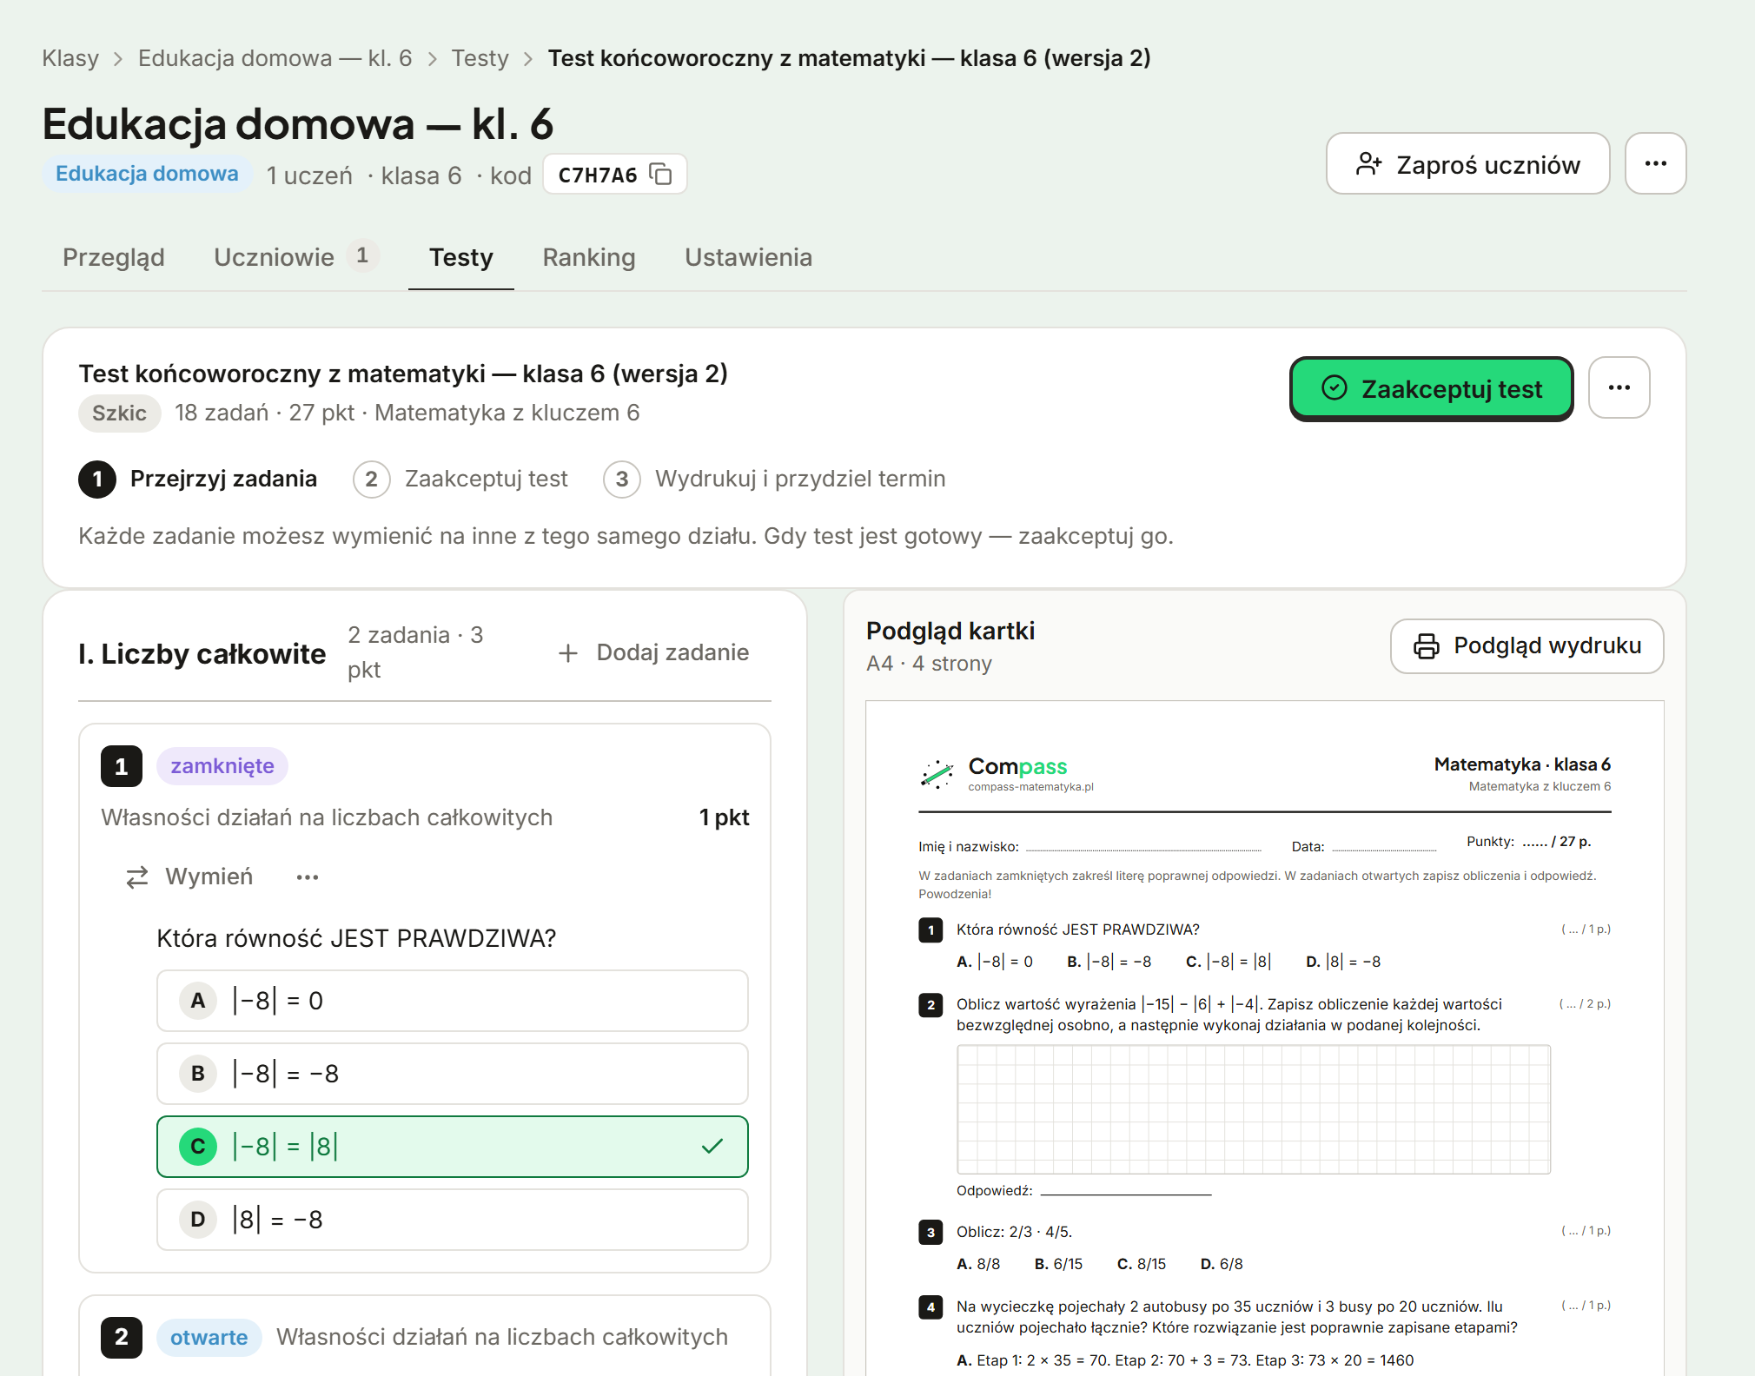
Task: Open the Edukacja domowa — kl. 6 breadcrumb
Action: point(275,58)
